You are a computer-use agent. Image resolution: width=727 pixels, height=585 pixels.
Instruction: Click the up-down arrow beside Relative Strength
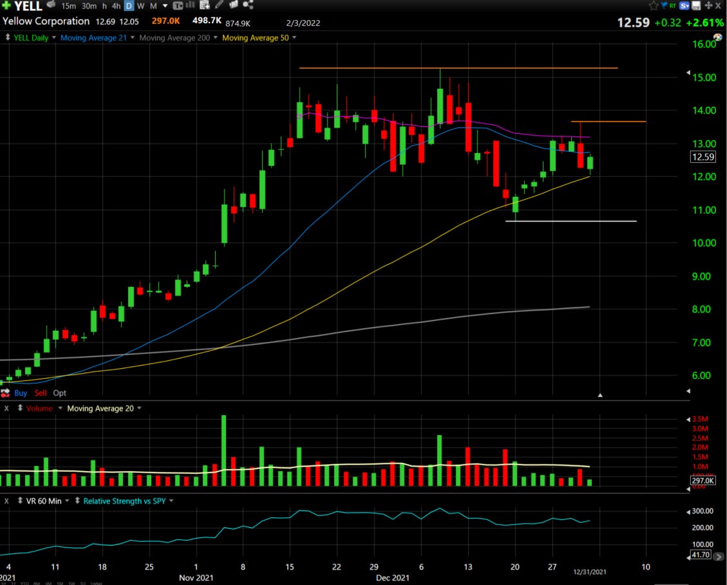[77, 501]
